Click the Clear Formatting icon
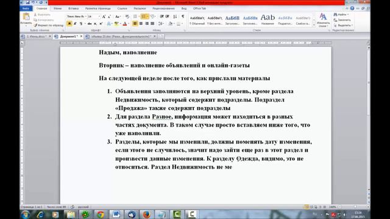The width and height of the screenshot is (390, 219). [127, 16]
